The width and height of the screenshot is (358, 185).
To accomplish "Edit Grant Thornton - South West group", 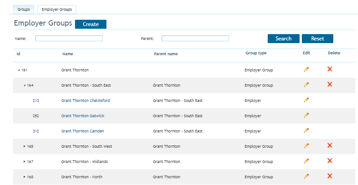I will pos(306,145).
